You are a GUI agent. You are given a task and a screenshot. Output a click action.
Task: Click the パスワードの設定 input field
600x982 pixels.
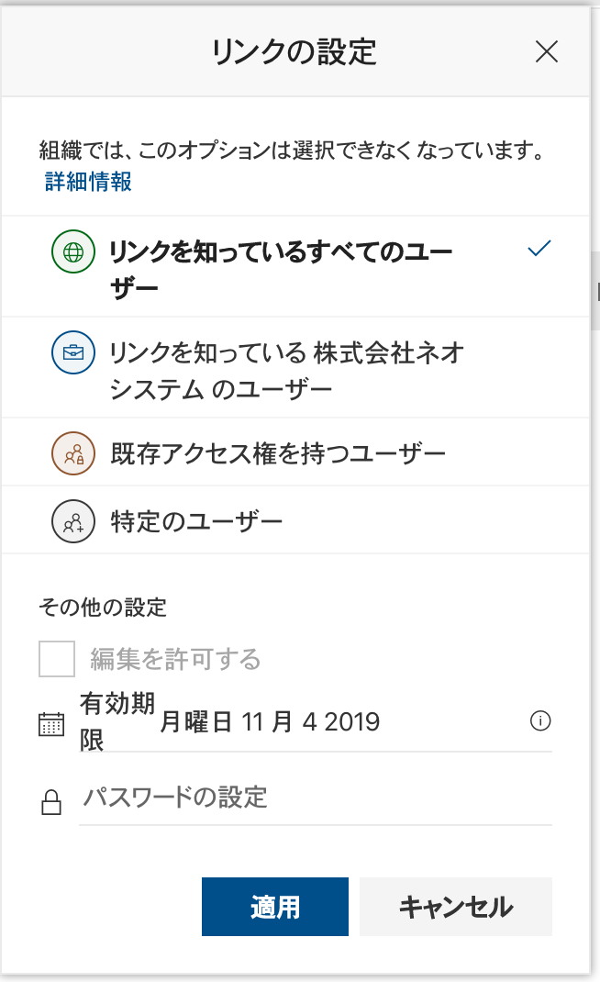[315, 797]
